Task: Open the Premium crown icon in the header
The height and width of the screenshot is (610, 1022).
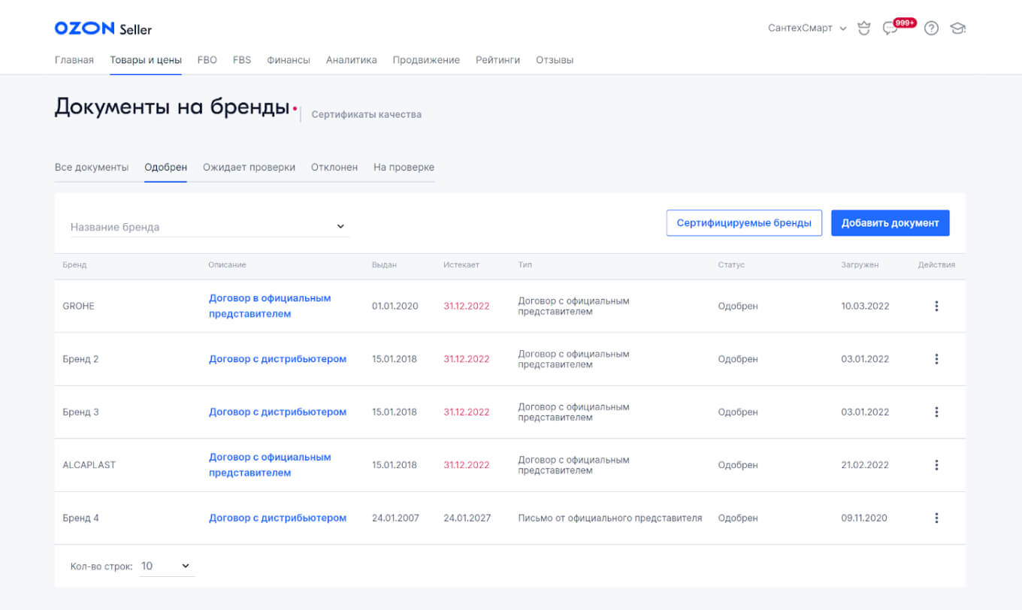Action: pyautogui.click(x=863, y=28)
